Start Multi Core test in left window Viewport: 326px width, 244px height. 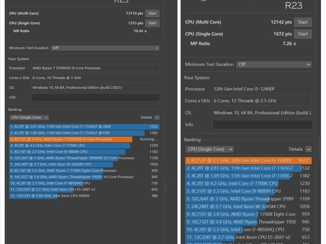pyautogui.click(x=152, y=13)
